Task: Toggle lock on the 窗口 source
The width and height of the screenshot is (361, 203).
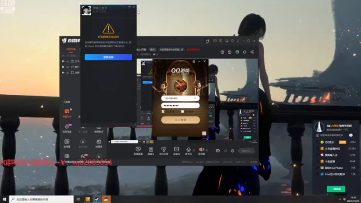Action: click(68, 67)
